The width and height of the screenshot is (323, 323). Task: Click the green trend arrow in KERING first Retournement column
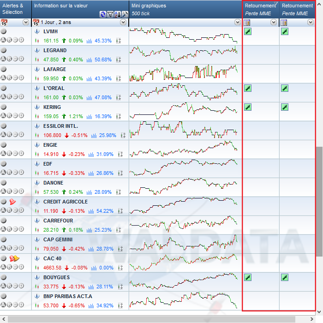click(x=248, y=107)
